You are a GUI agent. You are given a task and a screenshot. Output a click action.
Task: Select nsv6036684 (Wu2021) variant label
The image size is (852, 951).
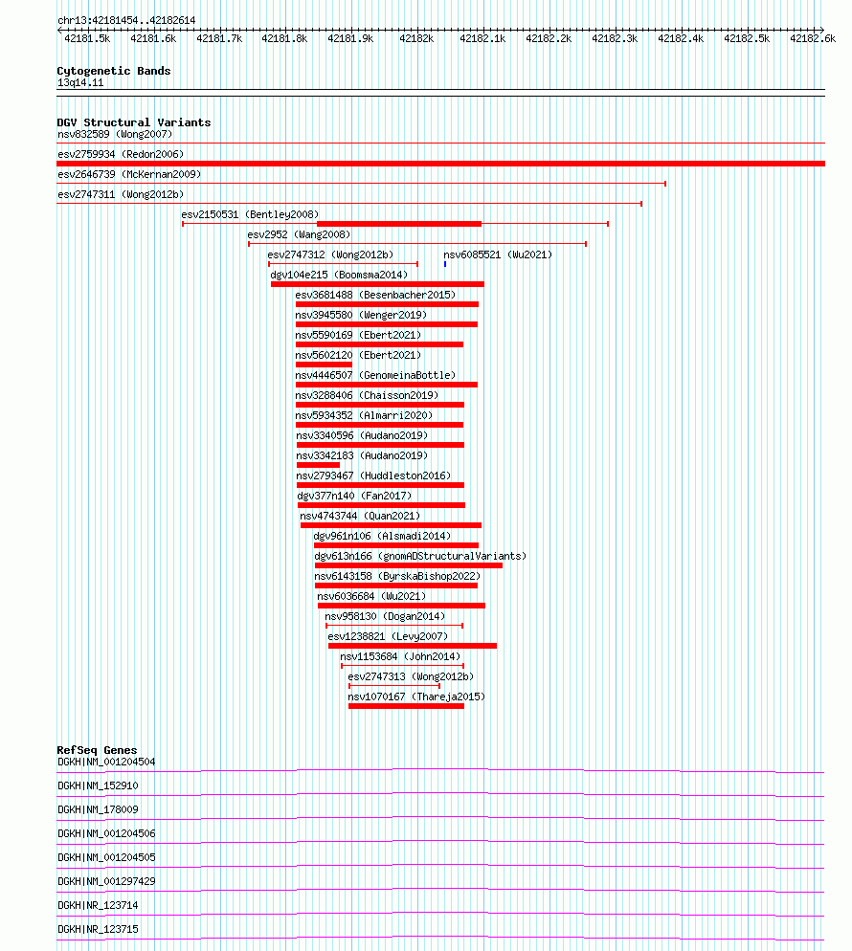[371, 596]
